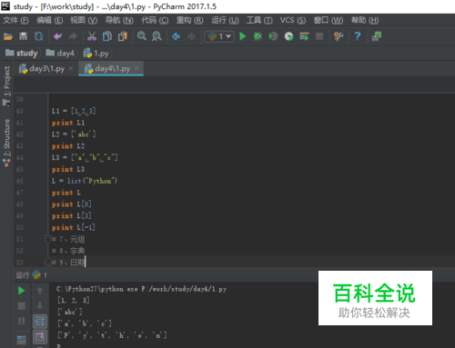The width and height of the screenshot is (455, 348).
Task: Click the Cut scissors icon
Action: (x=92, y=36)
